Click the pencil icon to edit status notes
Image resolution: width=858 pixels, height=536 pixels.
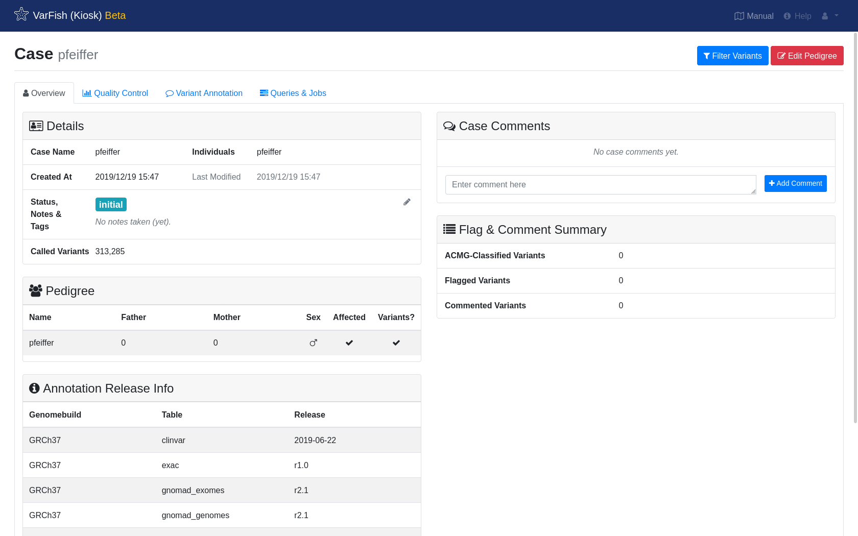point(407,202)
